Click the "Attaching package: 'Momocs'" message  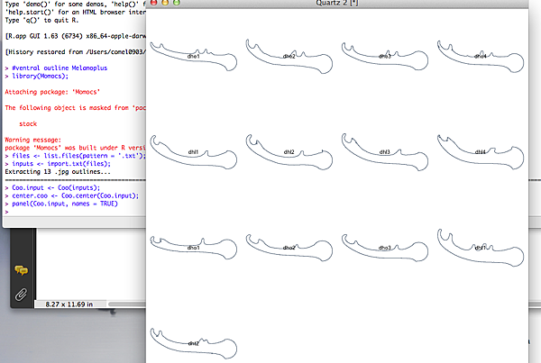52,92
